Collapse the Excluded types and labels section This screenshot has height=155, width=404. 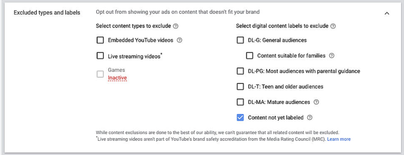386,13
